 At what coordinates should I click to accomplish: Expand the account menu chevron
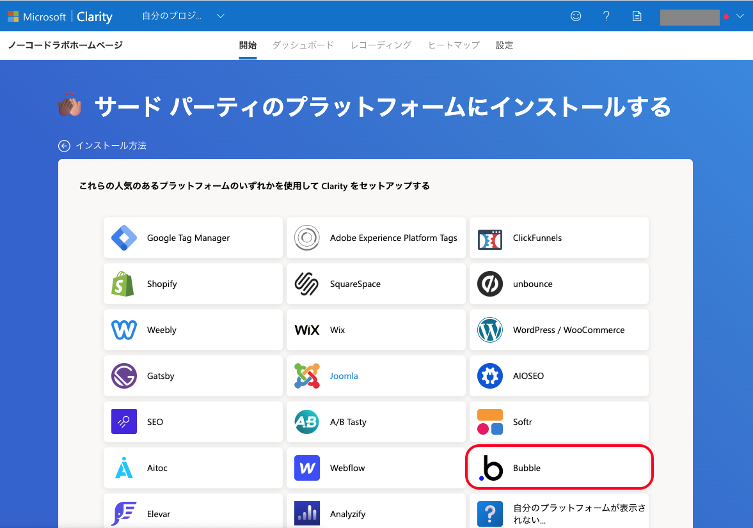tap(740, 16)
